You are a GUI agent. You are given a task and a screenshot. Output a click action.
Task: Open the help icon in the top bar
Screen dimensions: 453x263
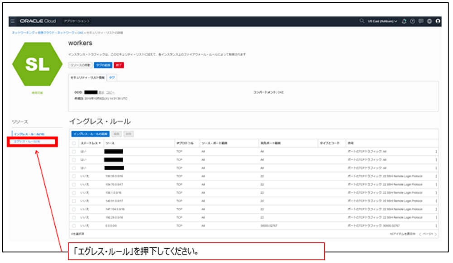click(x=412, y=20)
